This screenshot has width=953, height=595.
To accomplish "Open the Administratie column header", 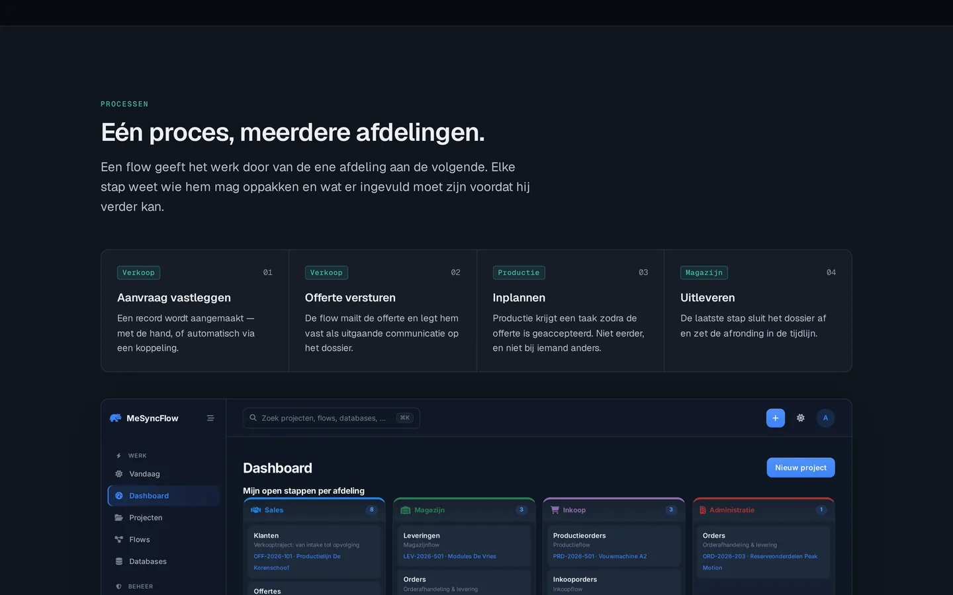I will pos(764,510).
